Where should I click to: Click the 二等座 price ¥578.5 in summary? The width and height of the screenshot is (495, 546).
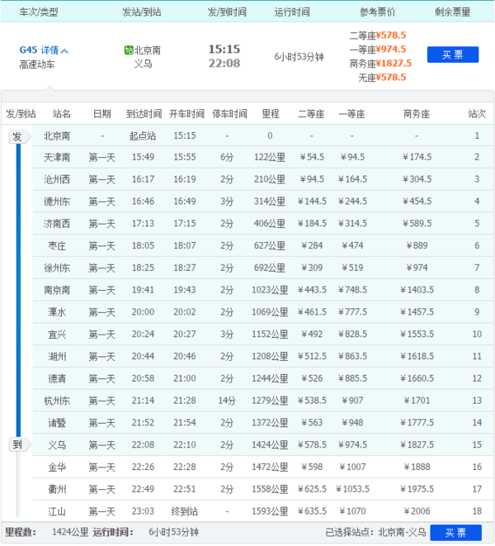pyautogui.click(x=390, y=36)
